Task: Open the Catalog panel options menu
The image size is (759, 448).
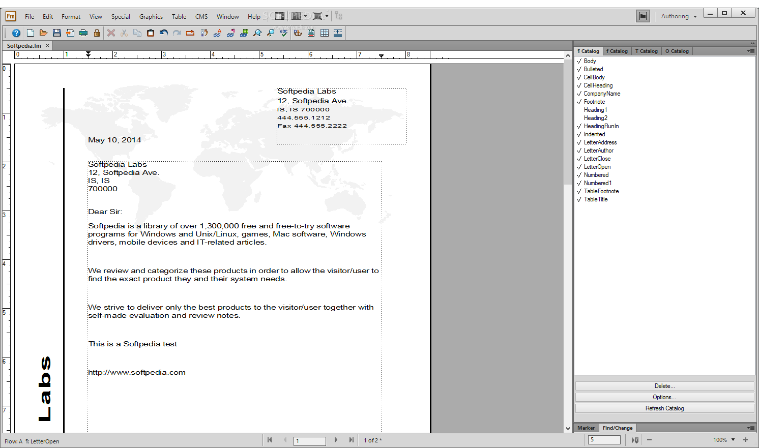Action: point(751,51)
